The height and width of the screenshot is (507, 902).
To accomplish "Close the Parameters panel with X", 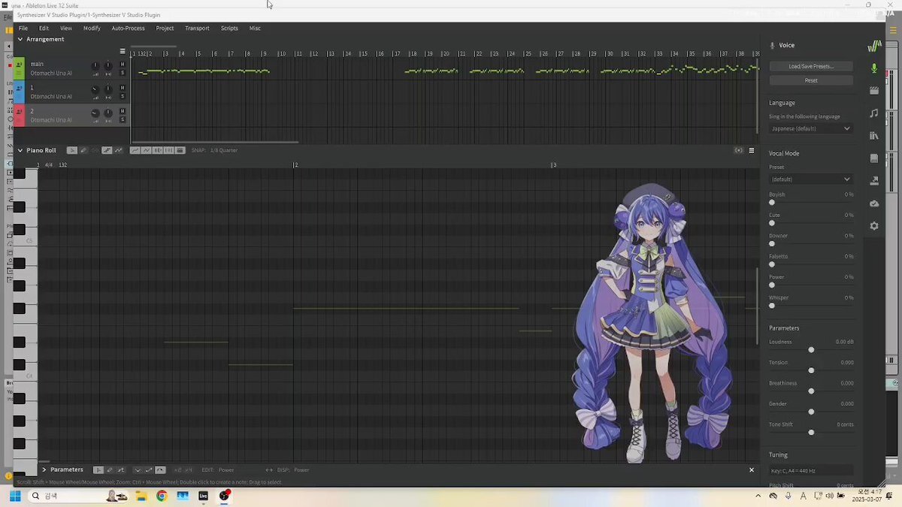I will click(x=751, y=469).
